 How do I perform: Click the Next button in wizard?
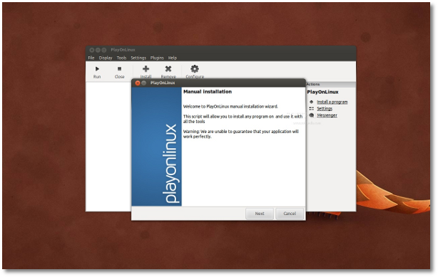(260, 214)
